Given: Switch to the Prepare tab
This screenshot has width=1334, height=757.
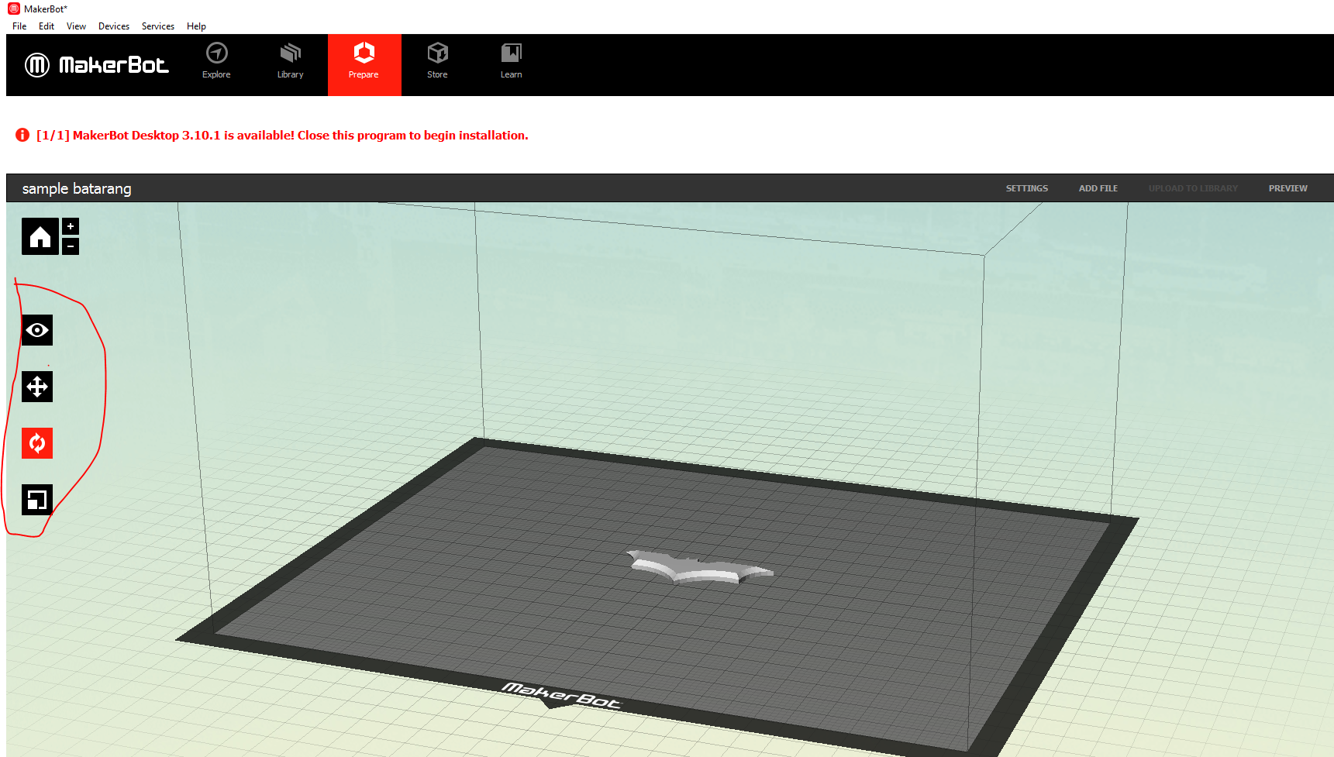Looking at the screenshot, I should tap(364, 65).
